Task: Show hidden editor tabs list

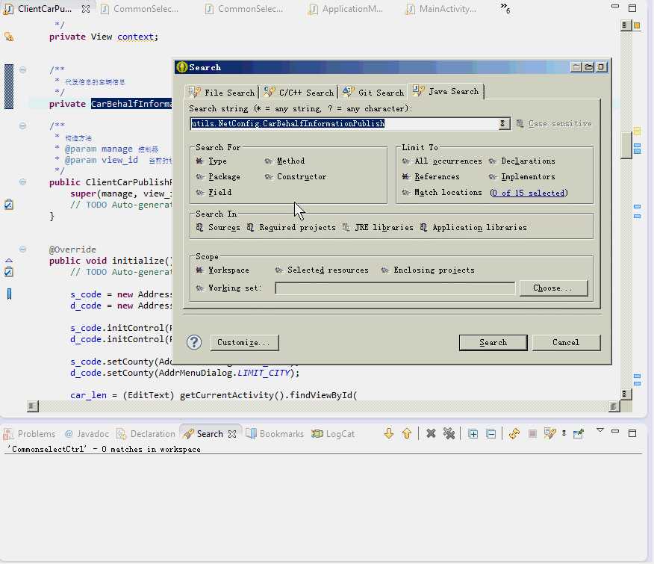Action: (x=505, y=8)
